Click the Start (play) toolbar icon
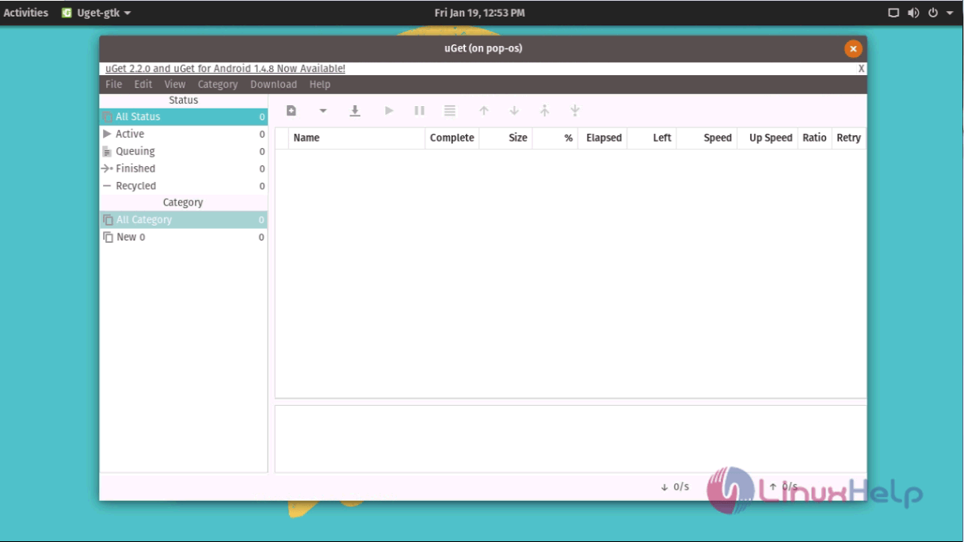This screenshot has width=964, height=542. click(389, 111)
